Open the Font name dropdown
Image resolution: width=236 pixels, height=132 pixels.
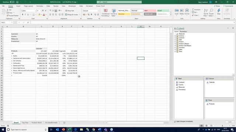click(35, 11)
